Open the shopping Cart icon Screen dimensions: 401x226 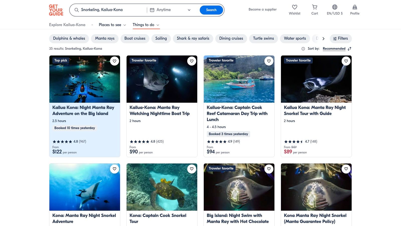point(315,7)
